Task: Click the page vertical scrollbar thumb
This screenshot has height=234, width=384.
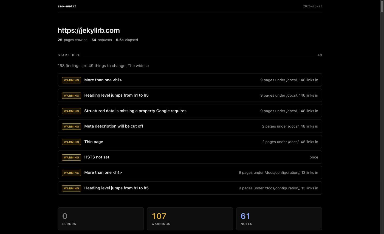Action: pos(382,6)
